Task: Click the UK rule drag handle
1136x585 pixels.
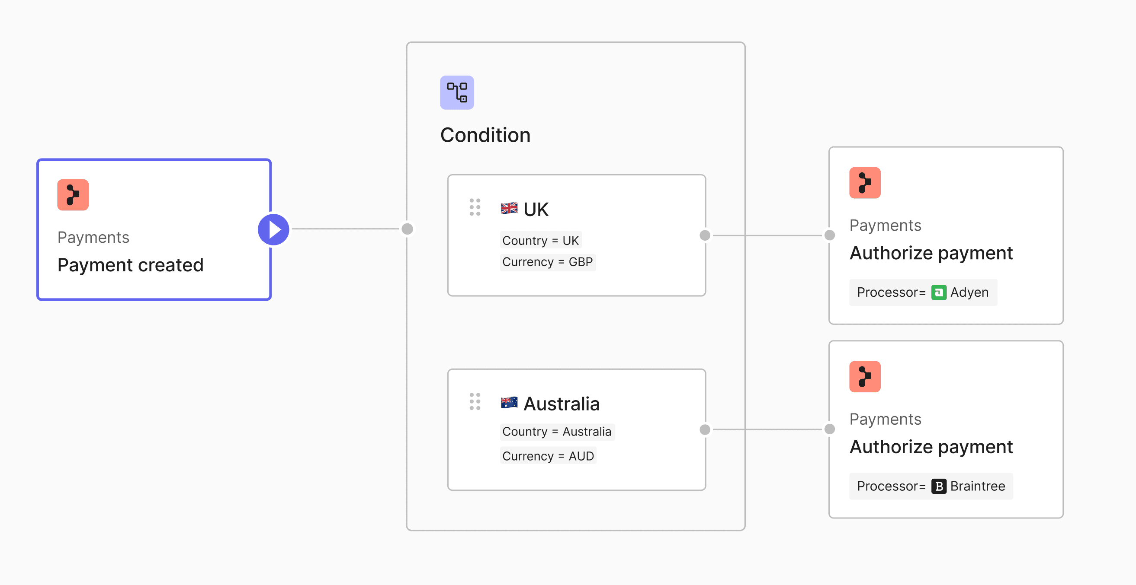Action: (475, 207)
